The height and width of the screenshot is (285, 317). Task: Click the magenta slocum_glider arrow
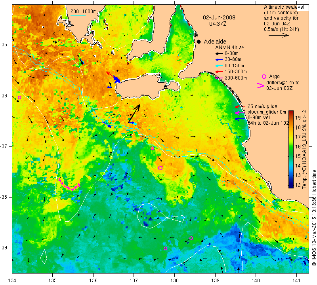[x=240, y=113]
